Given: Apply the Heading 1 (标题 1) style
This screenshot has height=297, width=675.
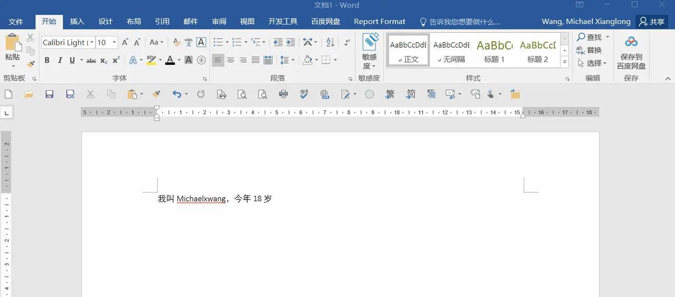Looking at the screenshot, I should (x=494, y=51).
